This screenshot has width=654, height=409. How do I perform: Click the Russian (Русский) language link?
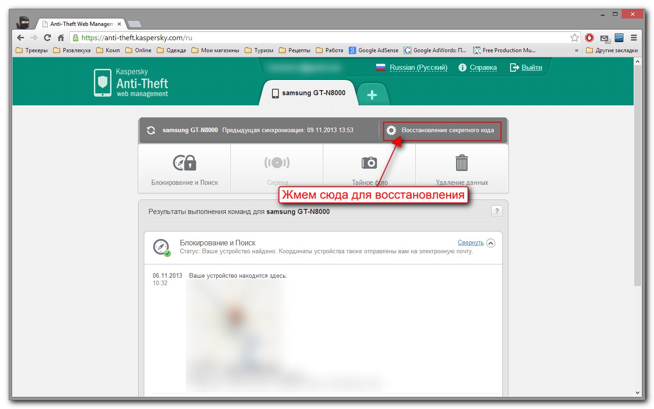(x=419, y=67)
